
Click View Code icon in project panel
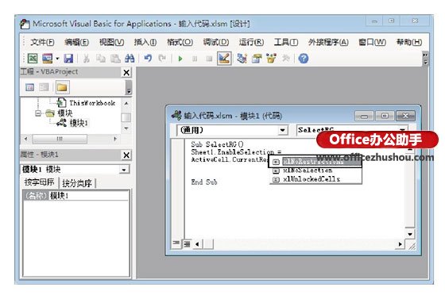(x=30, y=87)
